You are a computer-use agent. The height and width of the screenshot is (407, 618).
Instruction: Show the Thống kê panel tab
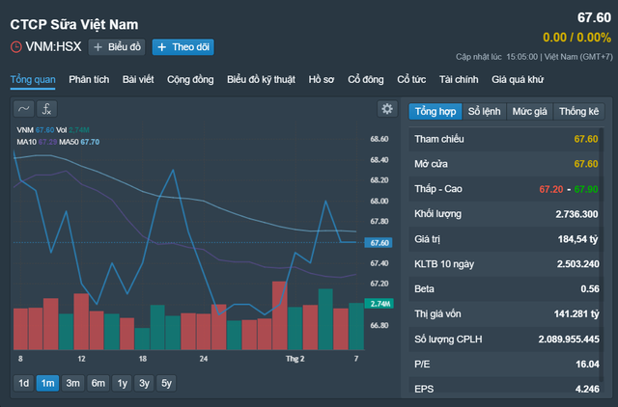pos(578,111)
